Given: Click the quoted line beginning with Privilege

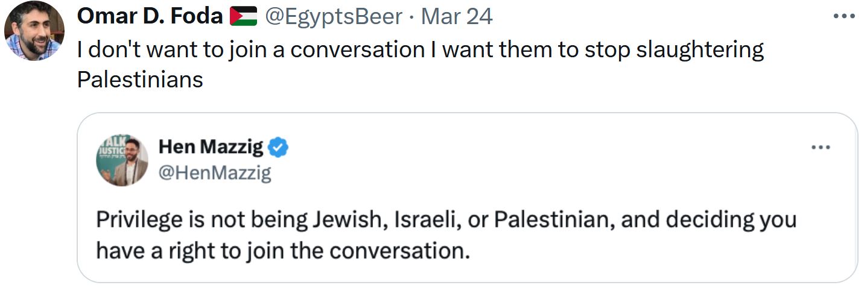Looking at the screenshot, I should [446, 221].
